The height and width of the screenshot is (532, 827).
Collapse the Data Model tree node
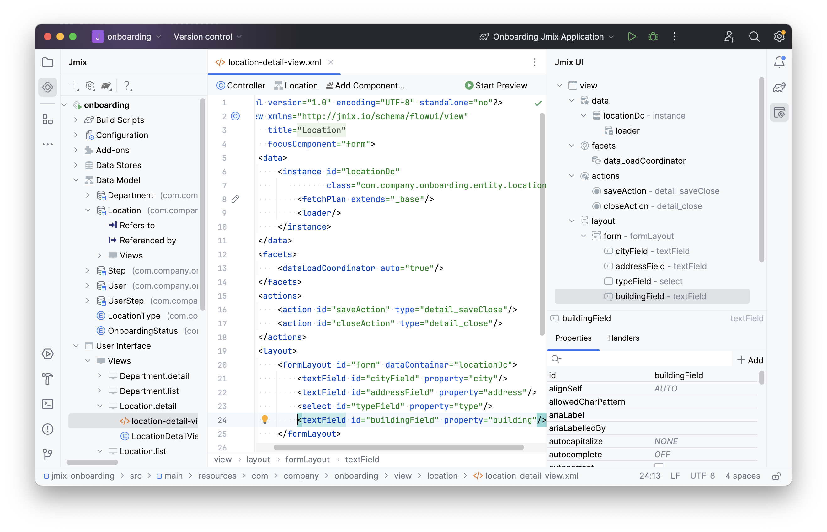click(76, 180)
